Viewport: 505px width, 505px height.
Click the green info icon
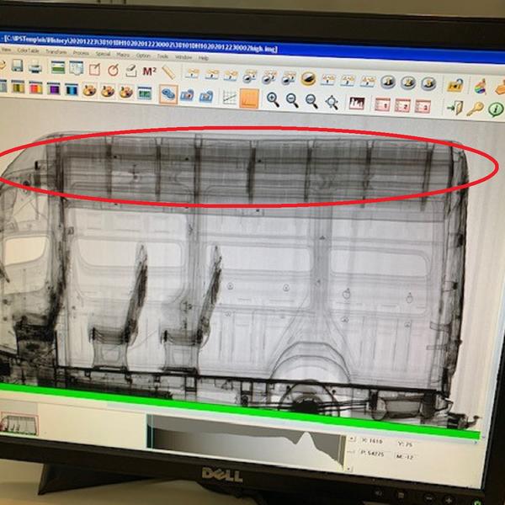pos(495,109)
